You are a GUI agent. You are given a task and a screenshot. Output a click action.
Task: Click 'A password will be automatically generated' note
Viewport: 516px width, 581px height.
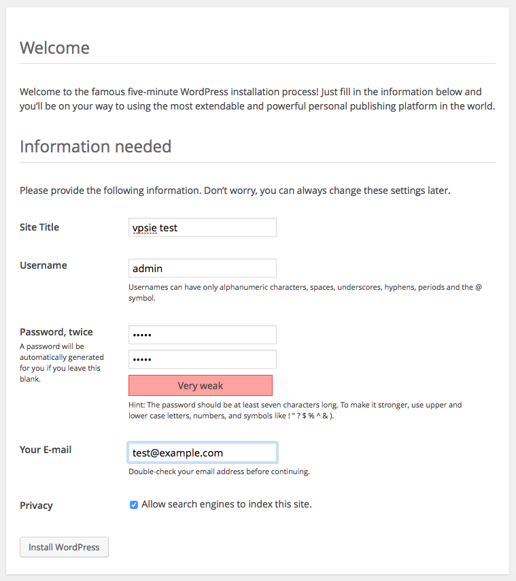[x=62, y=363]
